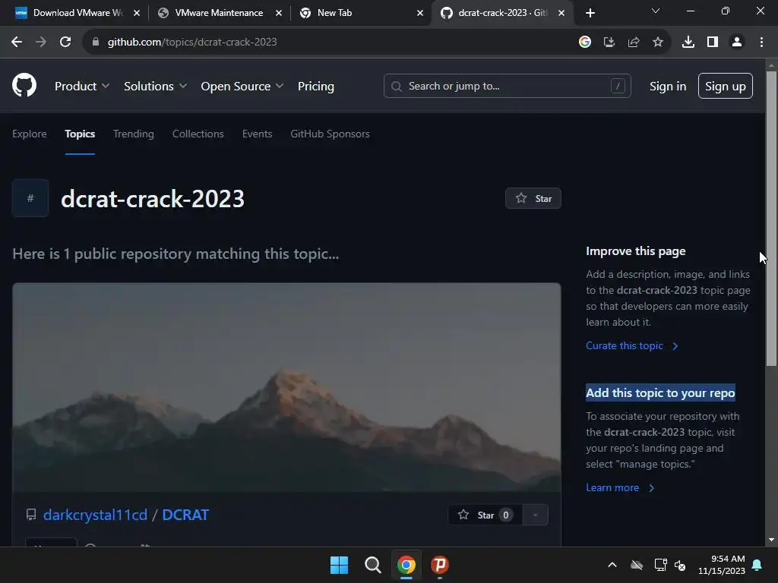This screenshot has width=778, height=583.
Task: Reload the page with refresh icon
Action: pyautogui.click(x=65, y=43)
